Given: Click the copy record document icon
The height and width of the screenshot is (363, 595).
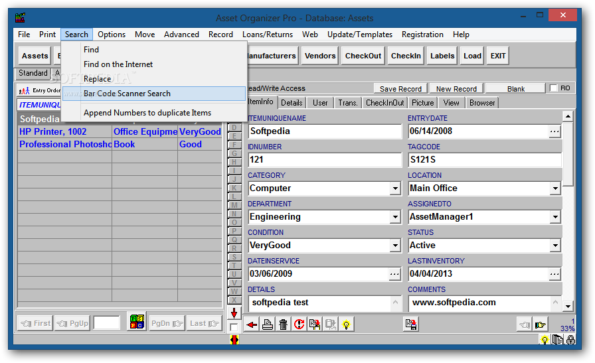Looking at the screenshot, I should click(x=315, y=325).
